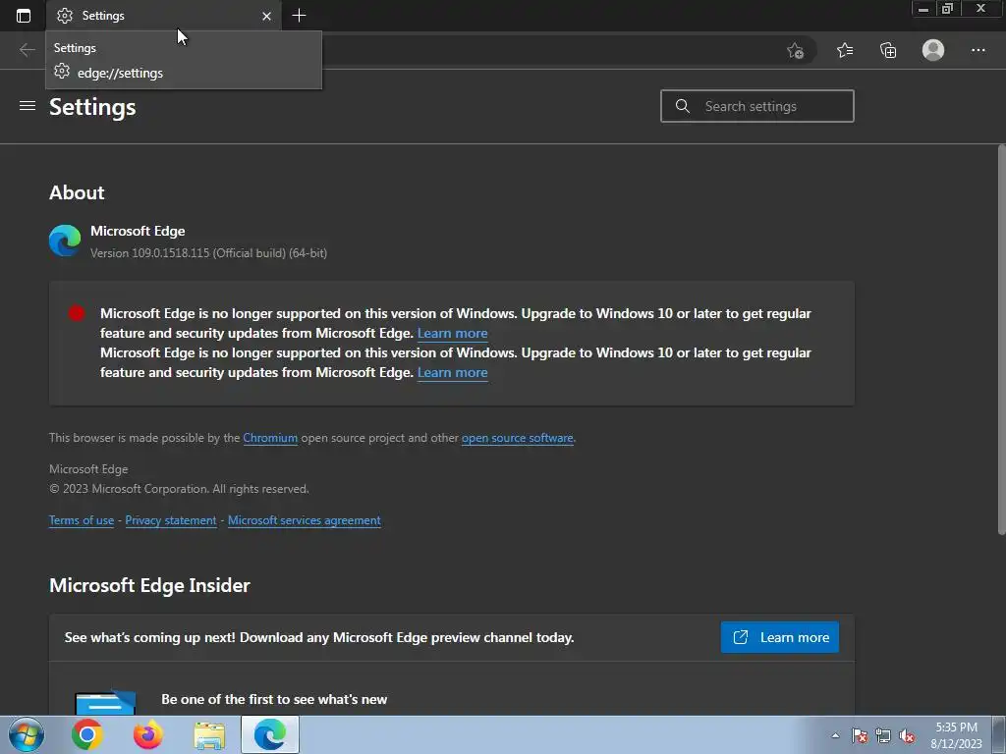The width and height of the screenshot is (1006, 754).
Task: Open the clock showing 5:35 PM
Action: tap(956, 735)
